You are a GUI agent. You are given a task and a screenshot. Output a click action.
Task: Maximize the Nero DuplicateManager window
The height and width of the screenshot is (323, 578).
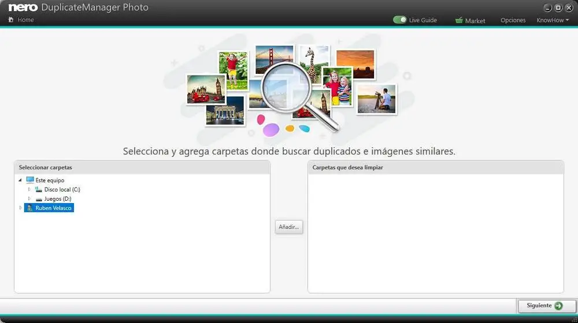pos(558,7)
